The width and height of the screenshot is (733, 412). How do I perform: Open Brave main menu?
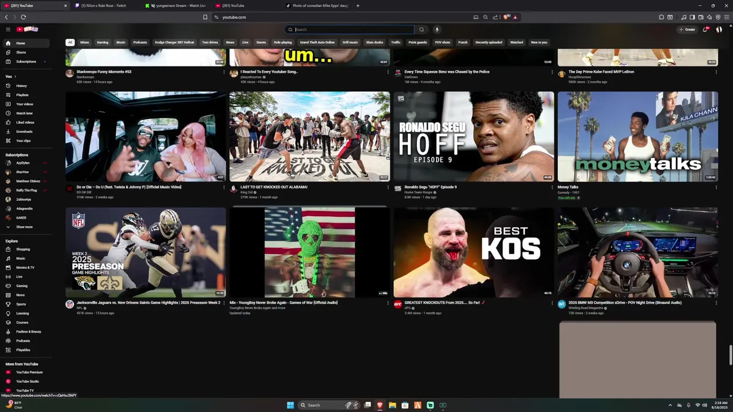(727, 17)
